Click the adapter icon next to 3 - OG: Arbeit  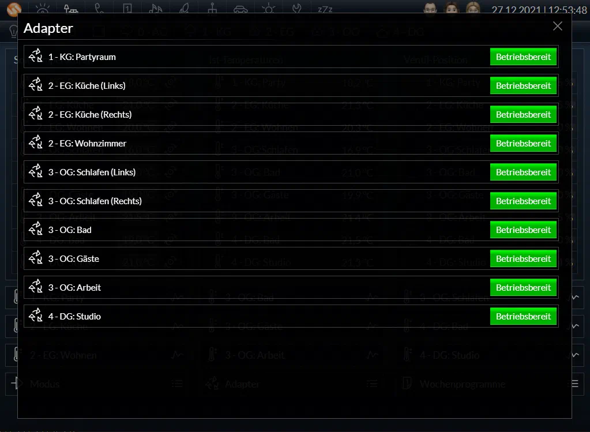(x=36, y=287)
